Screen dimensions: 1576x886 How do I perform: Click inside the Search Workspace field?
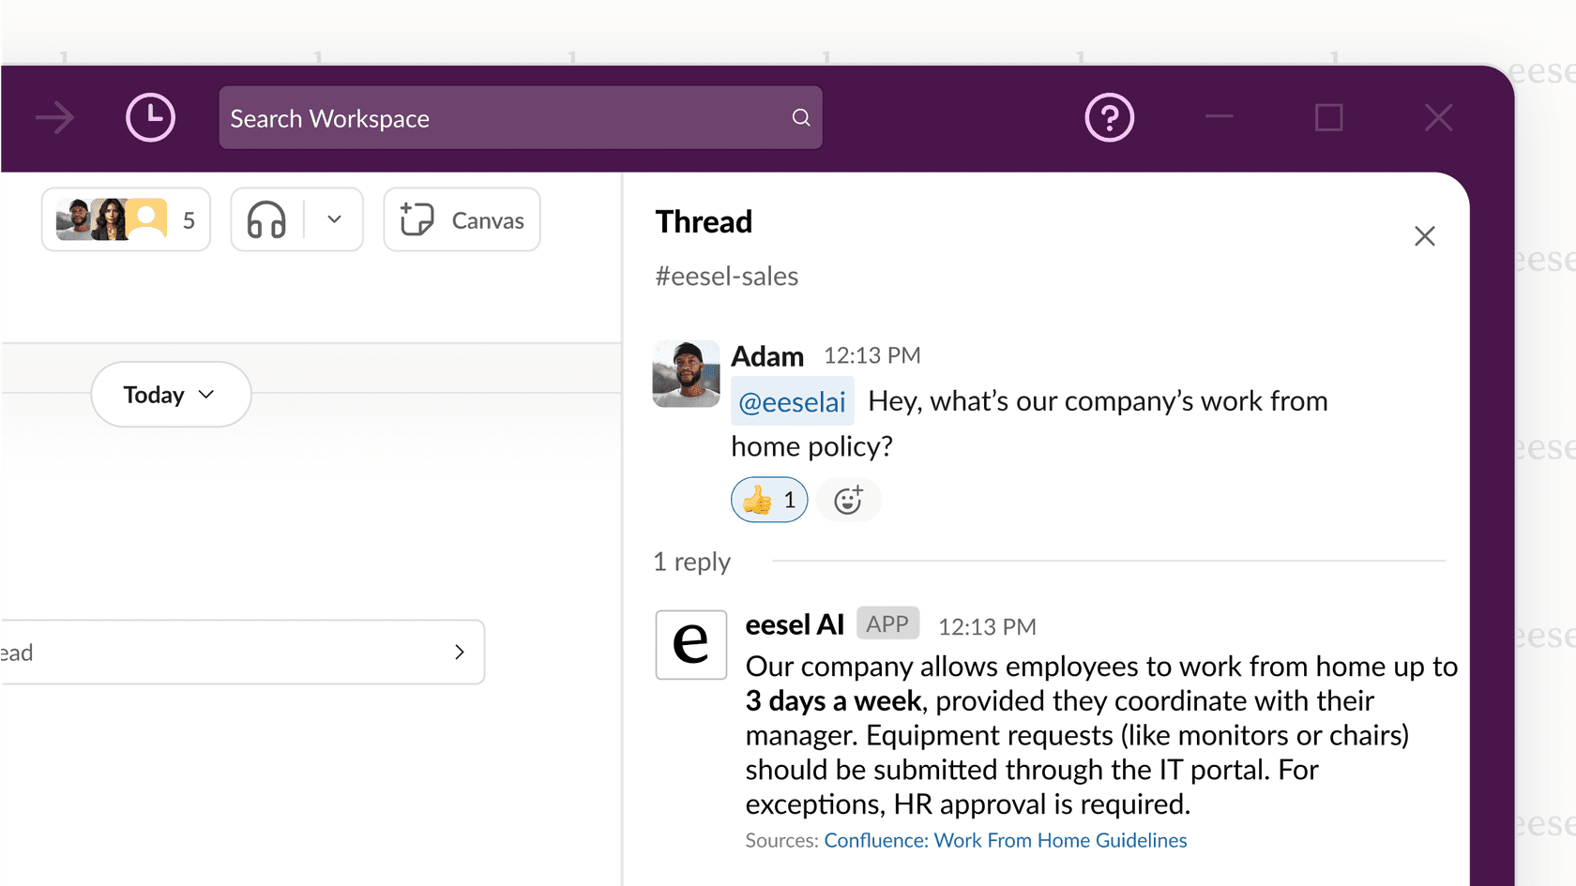click(x=521, y=117)
